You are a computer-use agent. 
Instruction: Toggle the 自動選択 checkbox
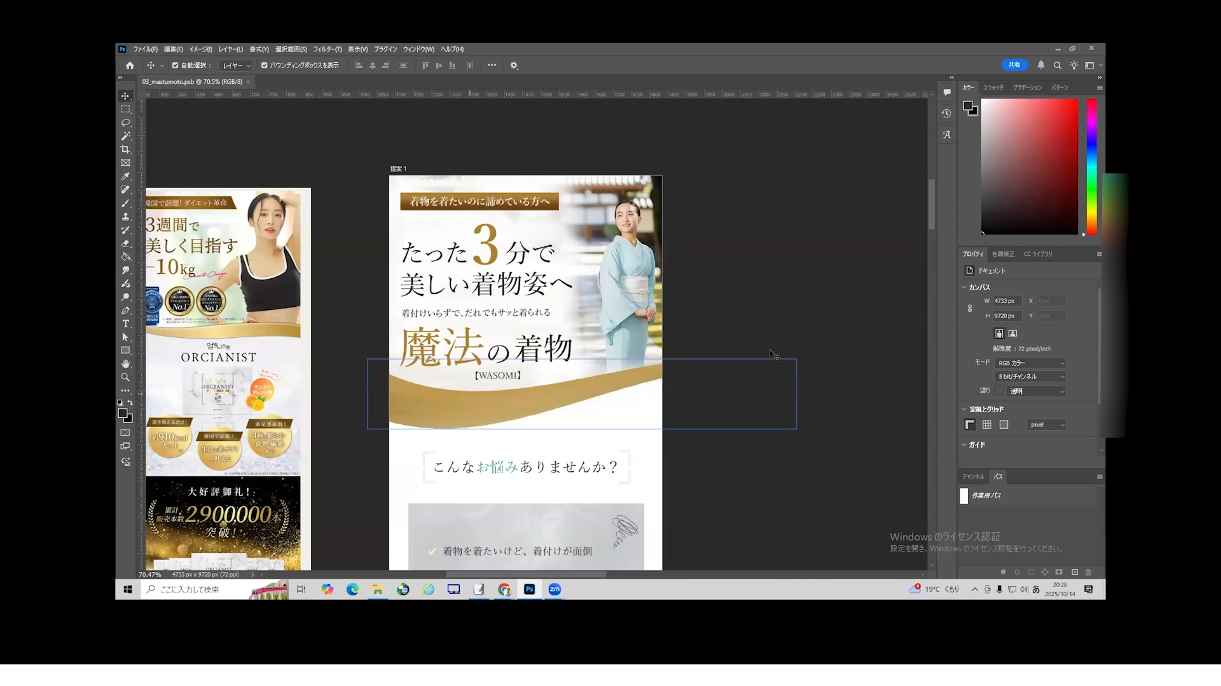pos(175,65)
